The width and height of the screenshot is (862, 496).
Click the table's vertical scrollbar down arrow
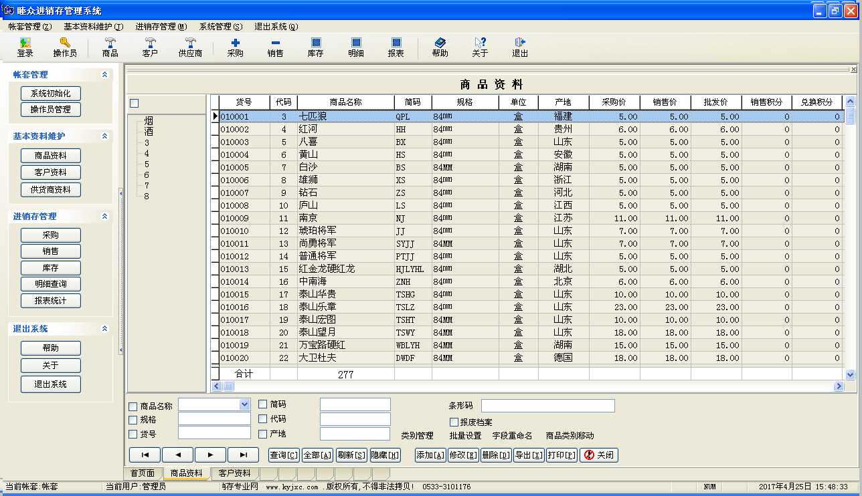pos(850,375)
